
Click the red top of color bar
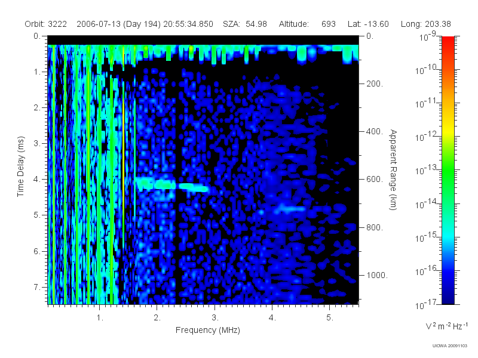448,41
